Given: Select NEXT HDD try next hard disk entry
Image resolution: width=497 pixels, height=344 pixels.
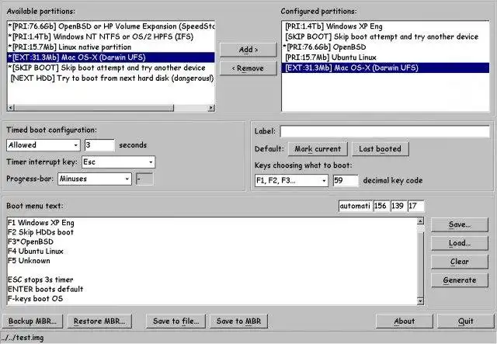Looking at the screenshot, I should click(111, 78).
